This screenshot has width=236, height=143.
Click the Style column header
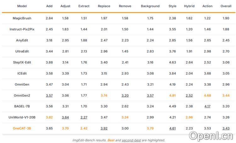[172, 6]
